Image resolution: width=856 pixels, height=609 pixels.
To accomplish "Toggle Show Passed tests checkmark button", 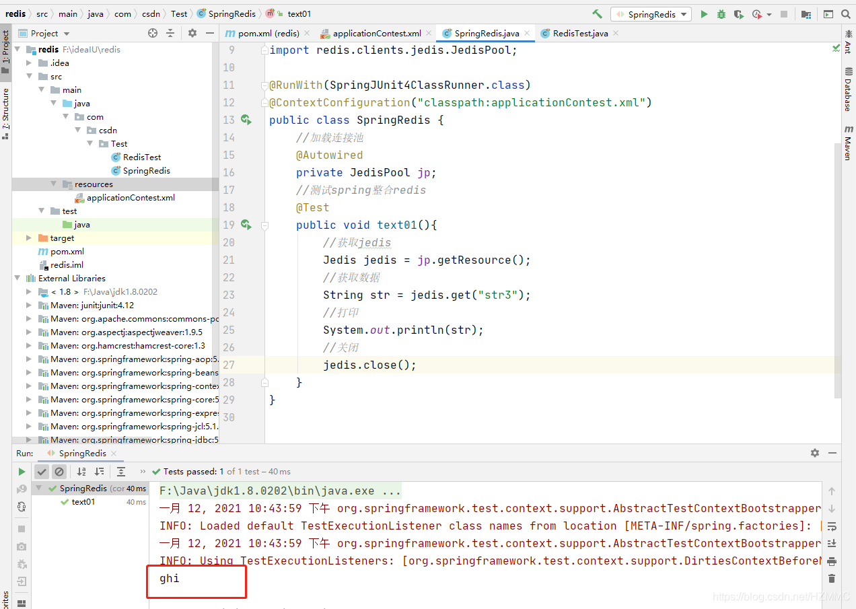I will [x=42, y=472].
